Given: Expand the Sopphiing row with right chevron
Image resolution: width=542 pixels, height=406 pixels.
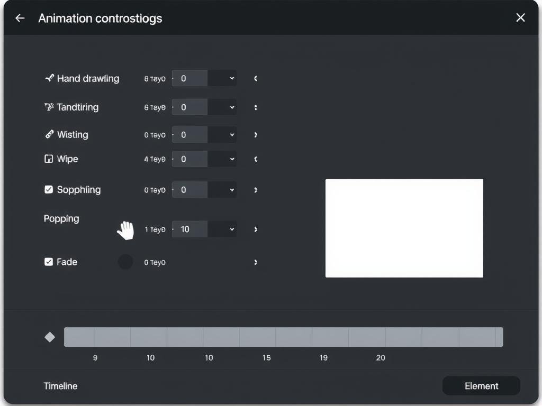Looking at the screenshot, I should (256, 190).
